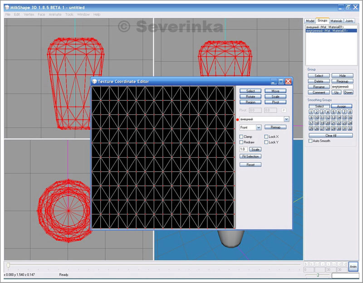
Task: Enable the Clamp checkbox
Action: point(241,136)
